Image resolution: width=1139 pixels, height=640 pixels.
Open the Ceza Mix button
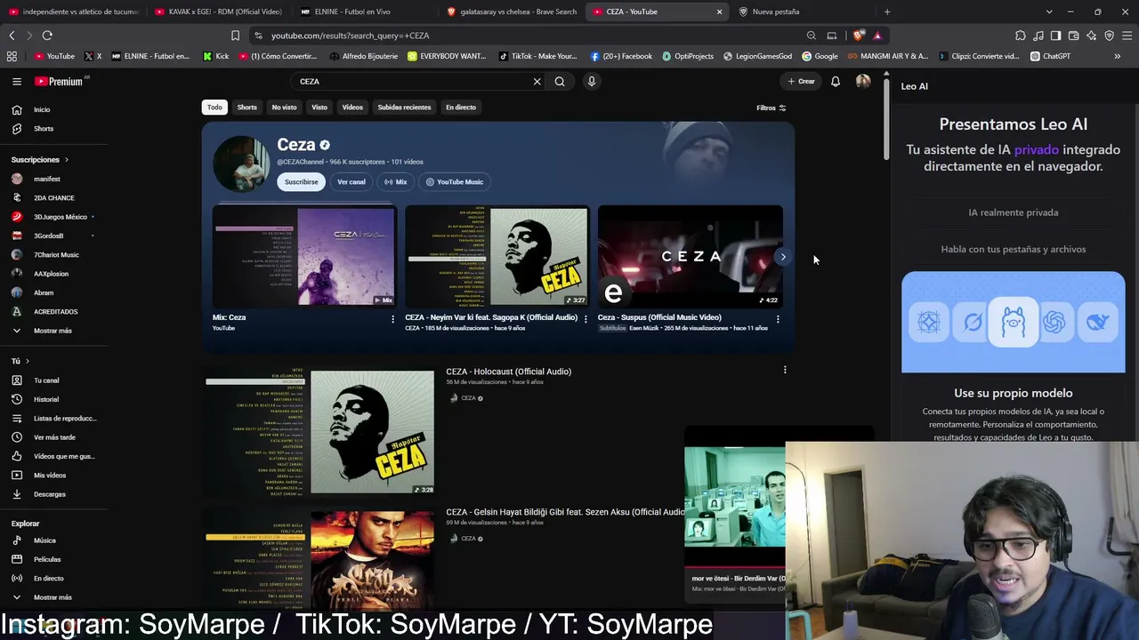click(x=395, y=182)
